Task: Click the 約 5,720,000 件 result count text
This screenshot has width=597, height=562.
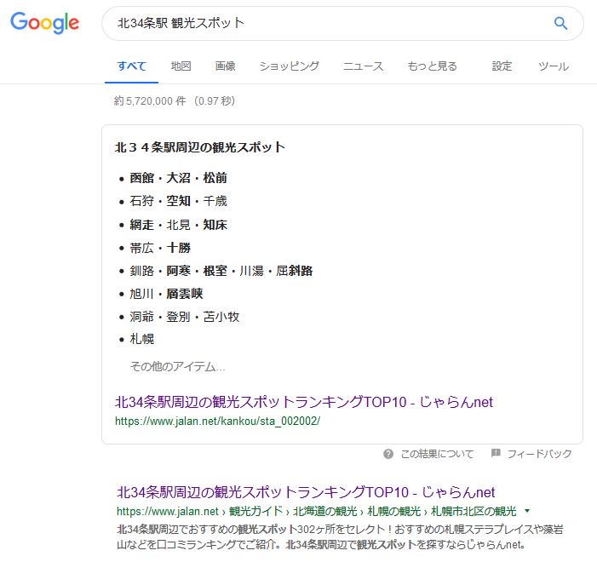Action: 150,100
